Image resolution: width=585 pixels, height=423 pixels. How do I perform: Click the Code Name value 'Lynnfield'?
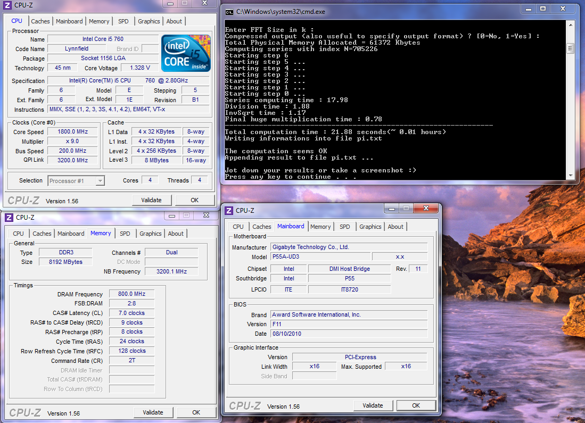pyautogui.click(x=77, y=49)
